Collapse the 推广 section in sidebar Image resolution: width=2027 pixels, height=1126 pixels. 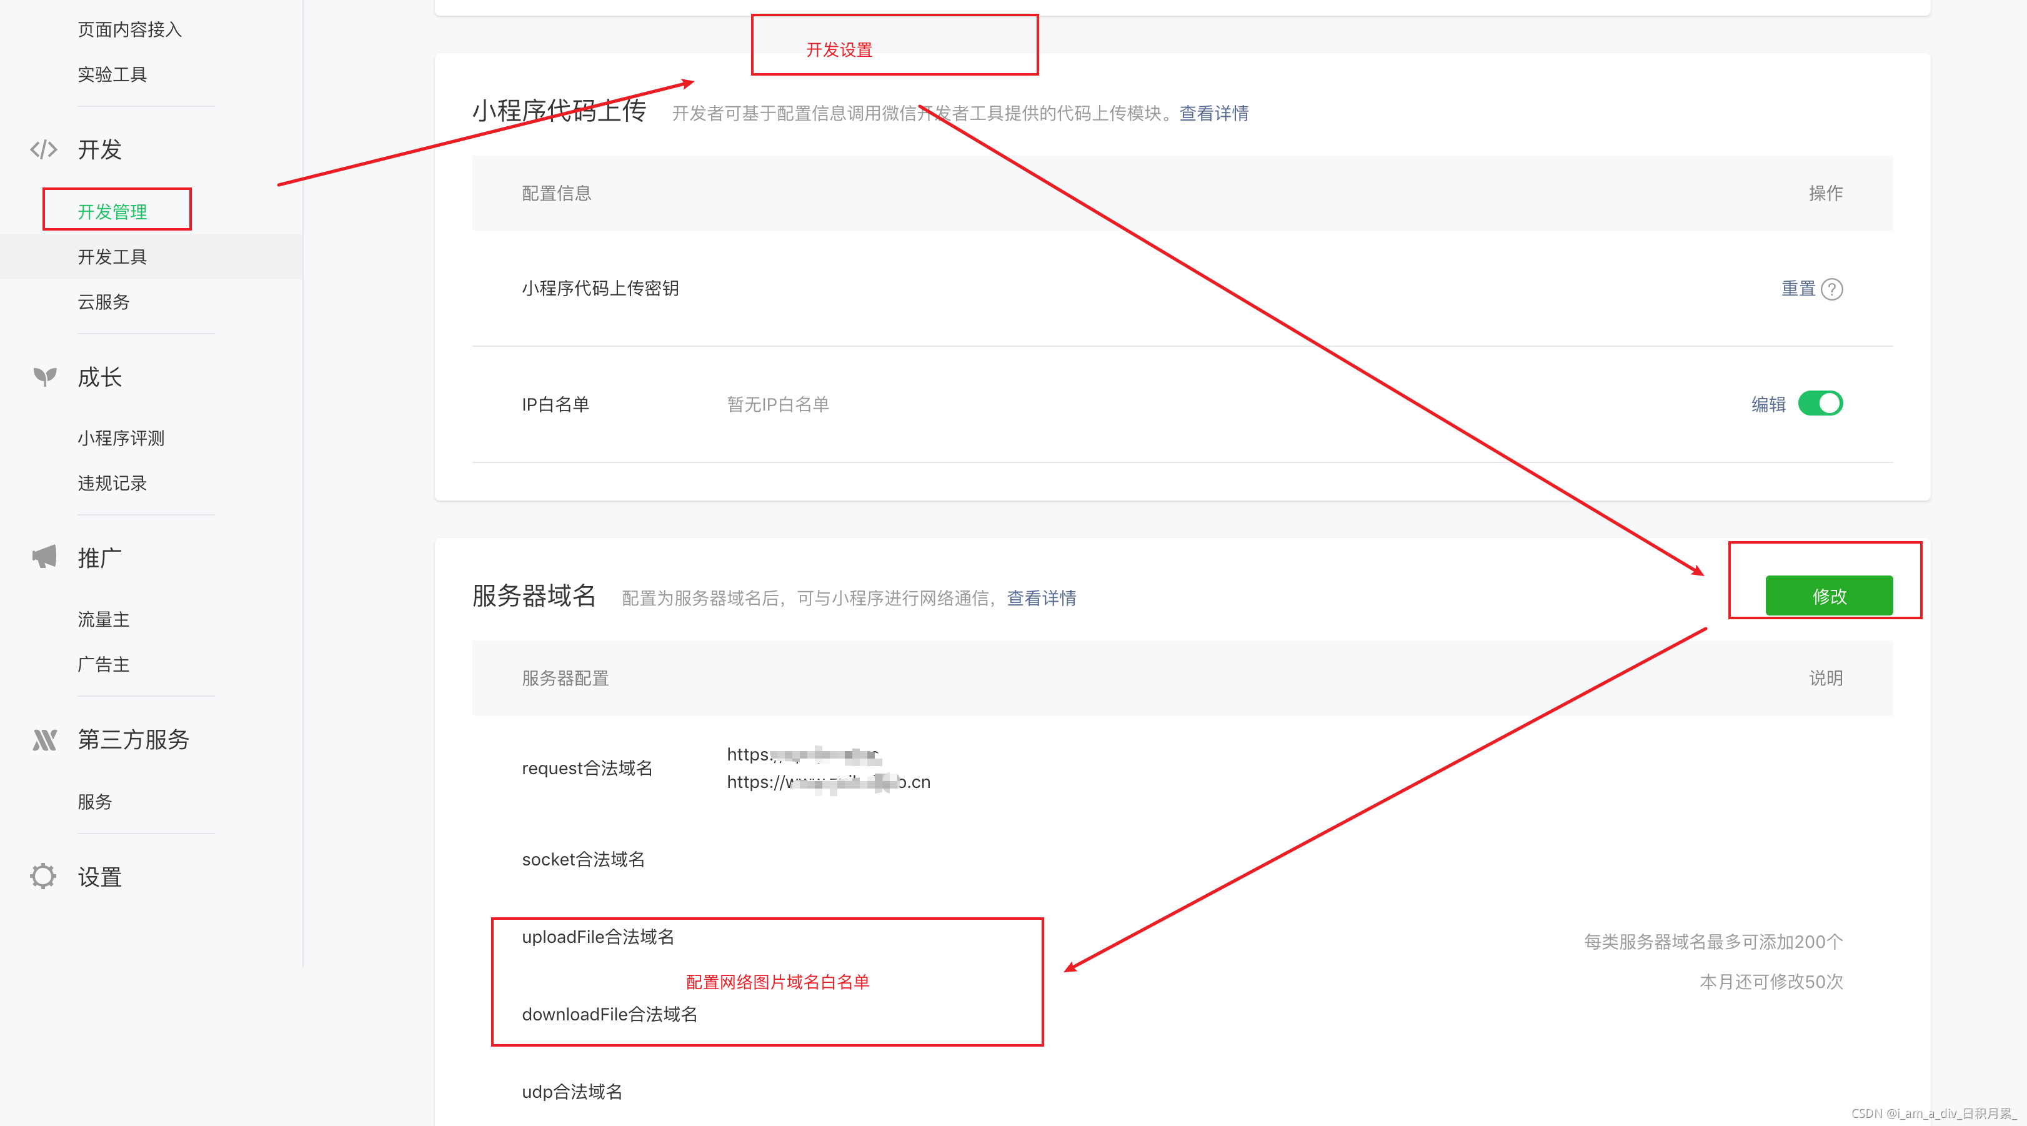[98, 558]
